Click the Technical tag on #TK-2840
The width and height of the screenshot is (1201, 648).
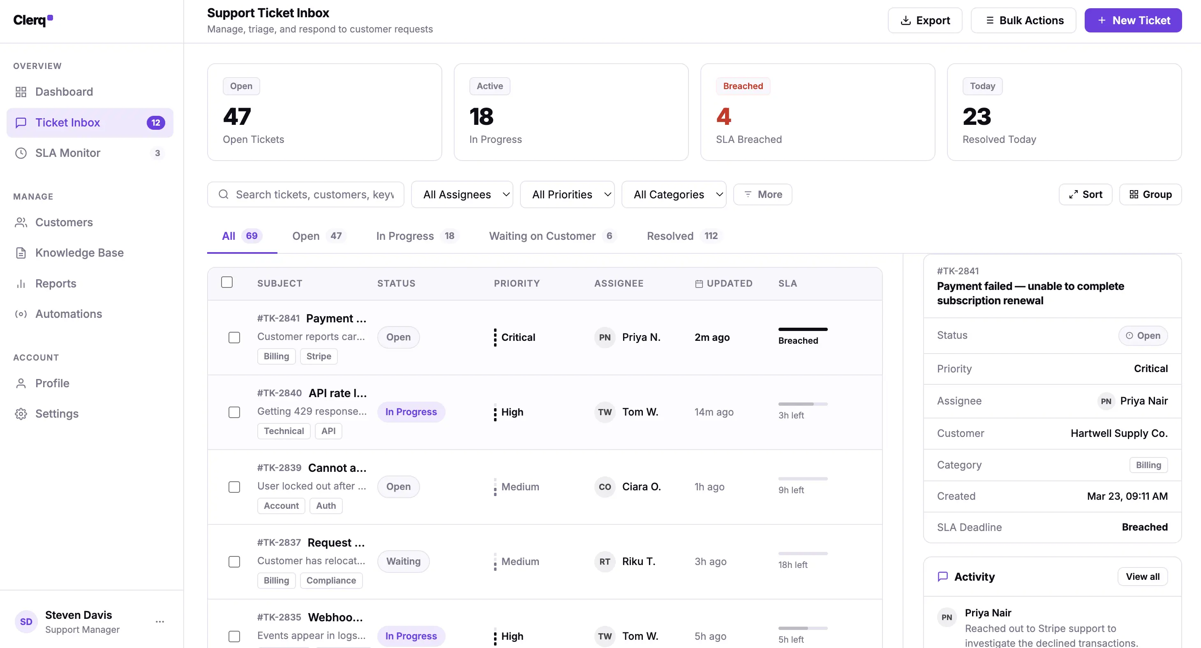(x=284, y=431)
